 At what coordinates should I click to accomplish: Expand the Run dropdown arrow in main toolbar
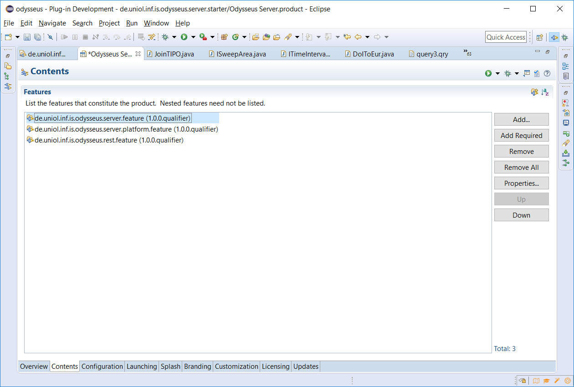click(193, 37)
